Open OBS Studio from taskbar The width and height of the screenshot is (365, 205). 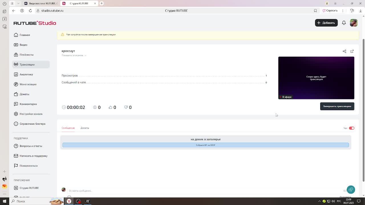pyautogui.click(x=78, y=201)
